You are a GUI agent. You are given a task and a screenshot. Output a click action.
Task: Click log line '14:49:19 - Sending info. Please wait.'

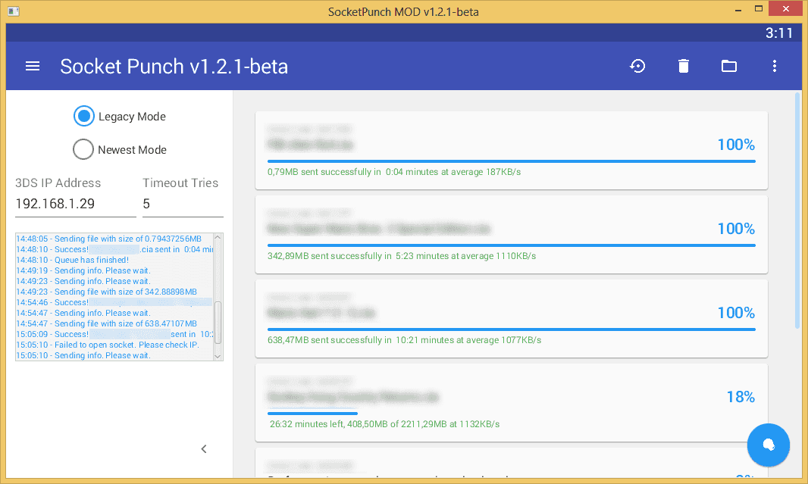click(83, 271)
